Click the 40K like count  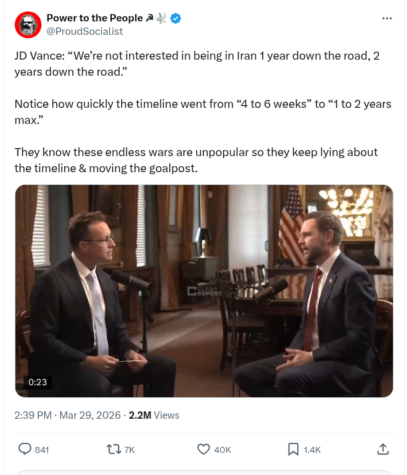222,450
